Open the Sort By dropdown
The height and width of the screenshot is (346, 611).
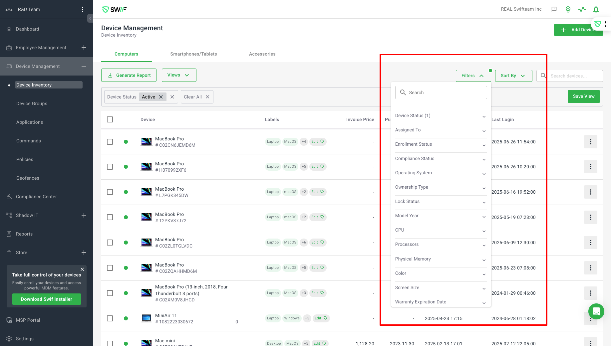tap(513, 76)
